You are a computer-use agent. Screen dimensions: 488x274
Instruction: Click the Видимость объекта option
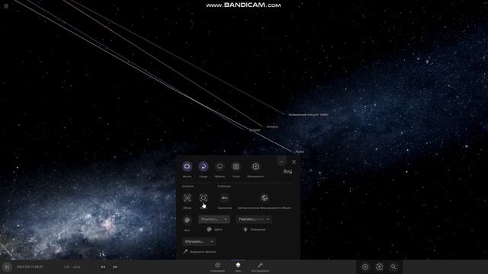point(199,252)
